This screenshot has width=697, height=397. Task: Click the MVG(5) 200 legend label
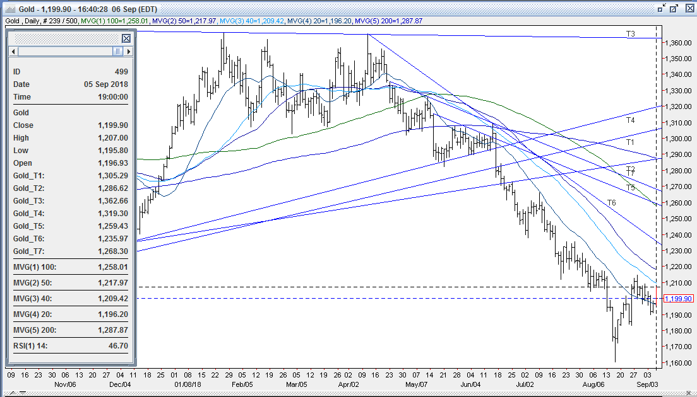388,21
